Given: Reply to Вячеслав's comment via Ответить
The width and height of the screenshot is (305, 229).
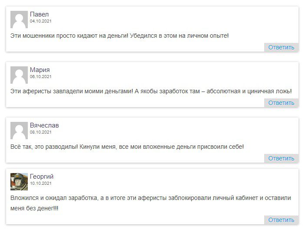Looking at the screenshot, I should (x=281, y=158).
